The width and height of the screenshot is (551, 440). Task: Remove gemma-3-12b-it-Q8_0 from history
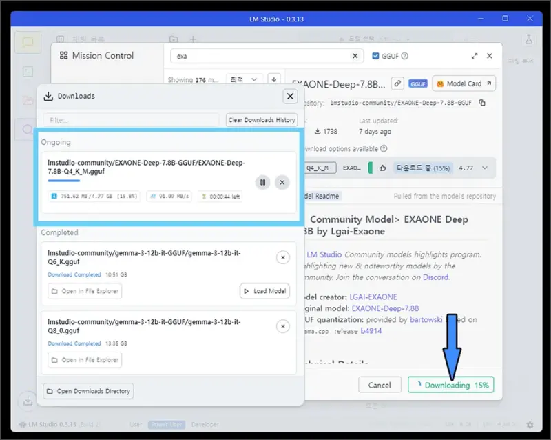[283, 326]
